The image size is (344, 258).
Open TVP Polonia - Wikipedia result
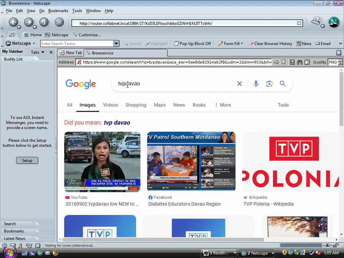tap(268, 204)
